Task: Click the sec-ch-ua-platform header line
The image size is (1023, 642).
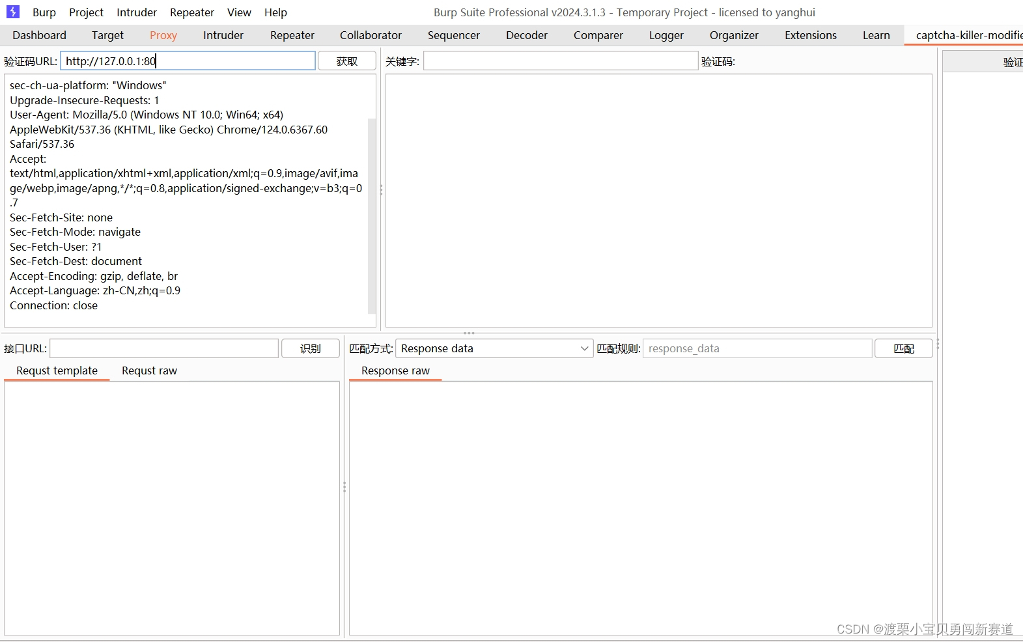Action: (x=88, y=85)
